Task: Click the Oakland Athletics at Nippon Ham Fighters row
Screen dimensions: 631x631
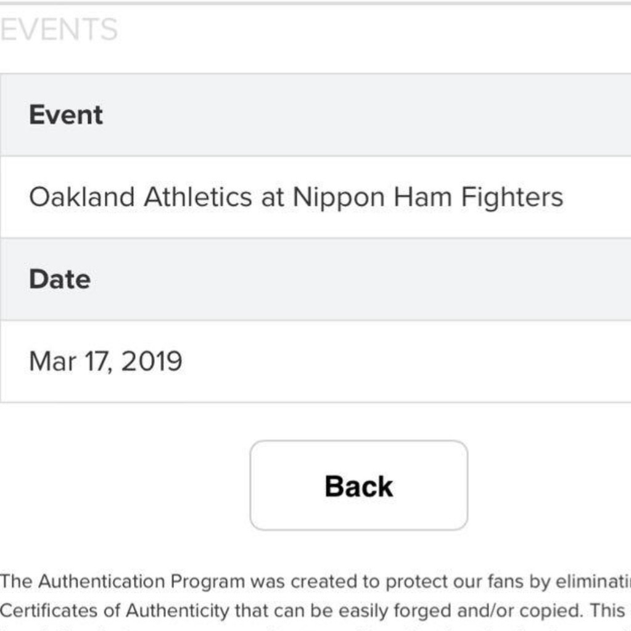Action: (x=296, y=197)
